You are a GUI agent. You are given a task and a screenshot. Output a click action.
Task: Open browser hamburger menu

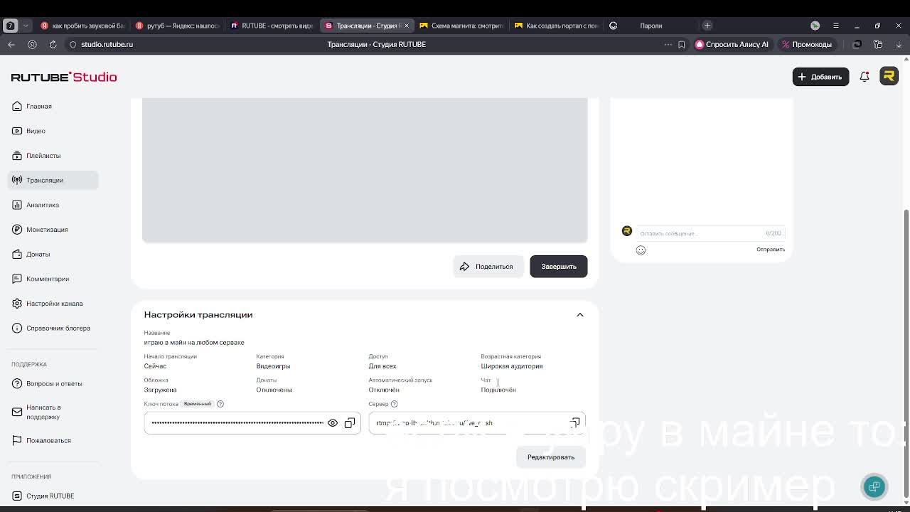point(836,26)
